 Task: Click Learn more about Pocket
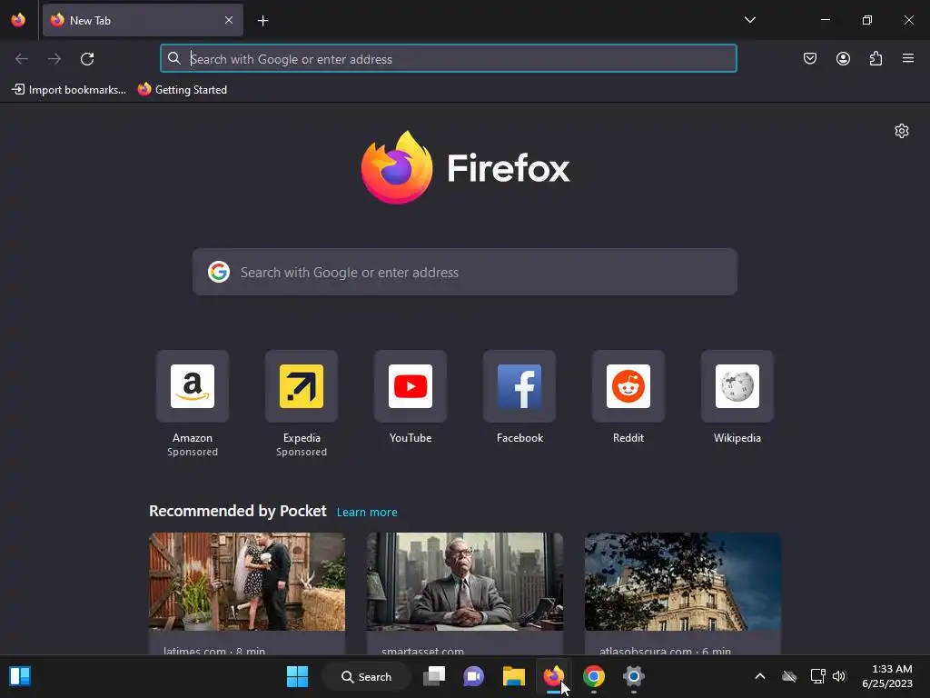tap(367, 513)
